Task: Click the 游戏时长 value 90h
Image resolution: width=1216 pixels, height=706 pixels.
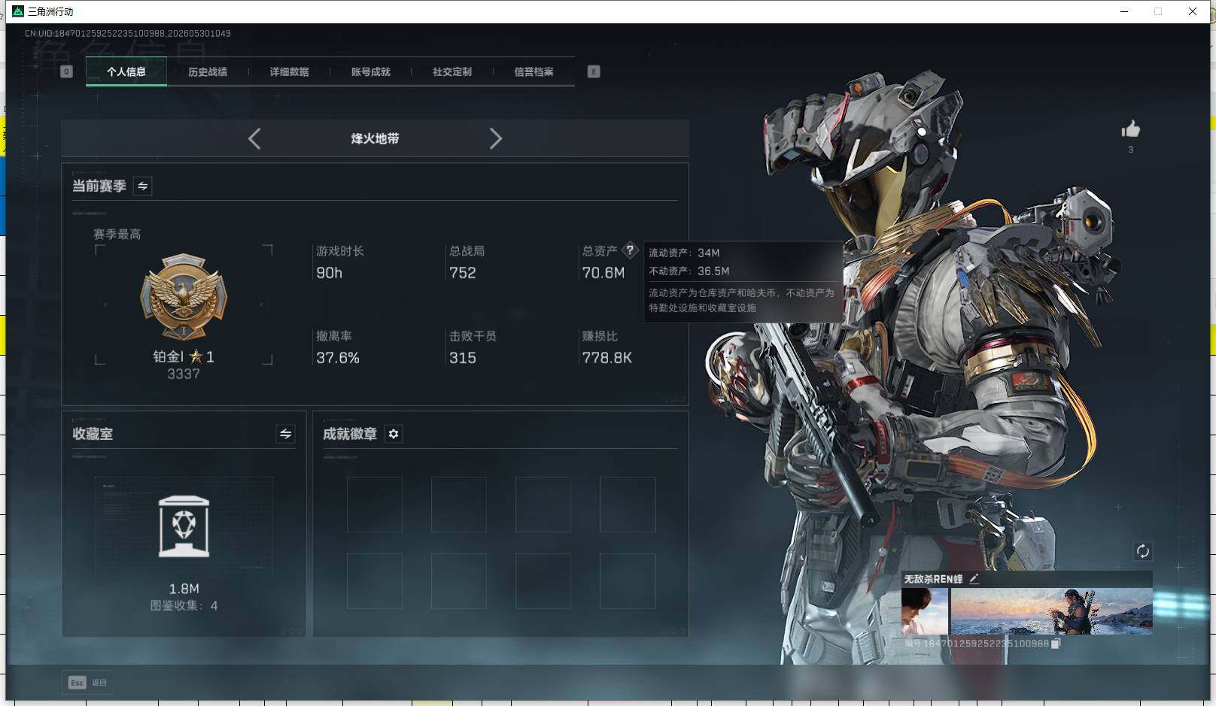Action: 329,273
